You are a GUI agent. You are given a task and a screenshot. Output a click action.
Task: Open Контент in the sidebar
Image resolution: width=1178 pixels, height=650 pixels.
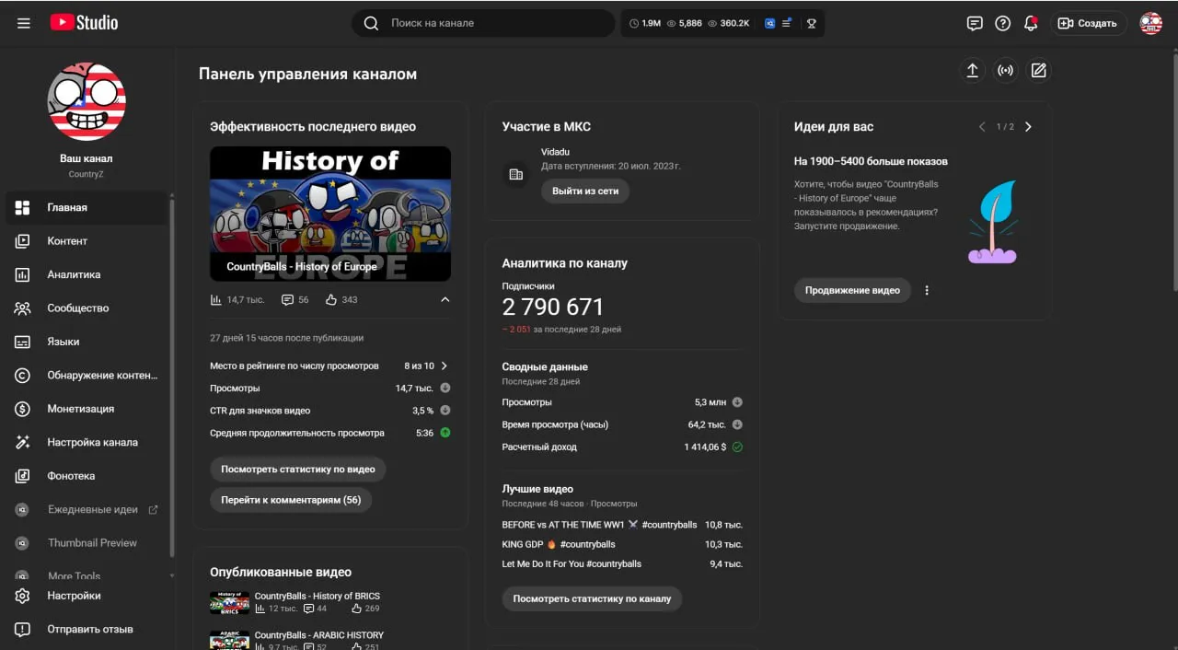pos(87,241)
